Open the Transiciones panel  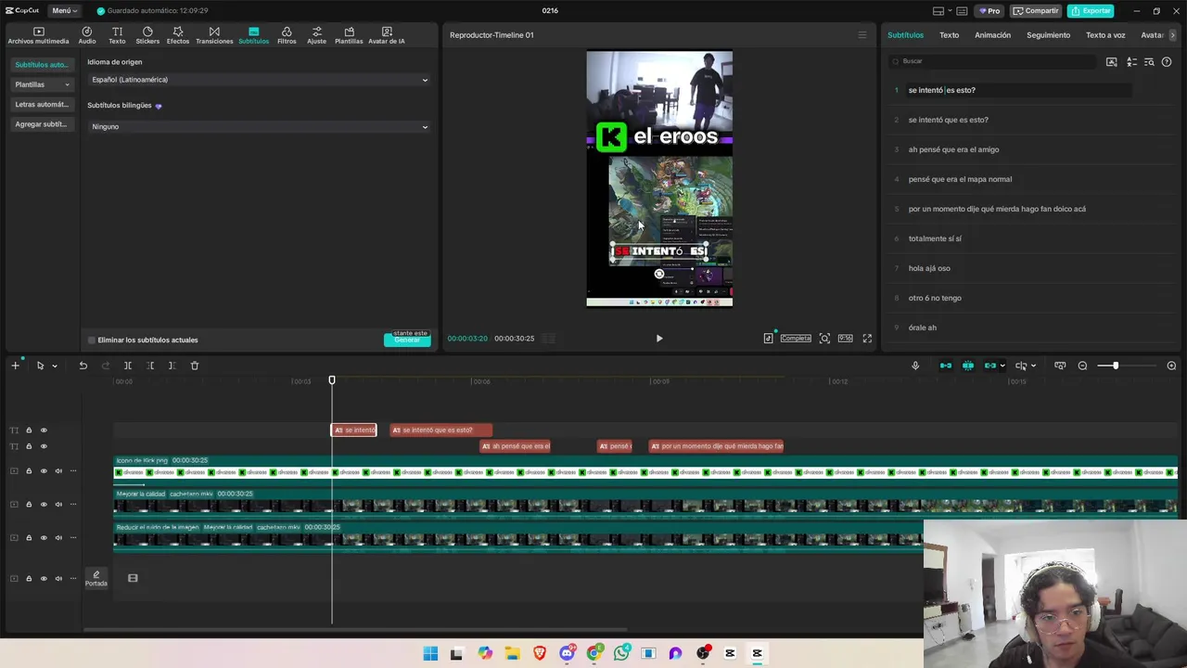pyautogui.click(x=214, y=35)
